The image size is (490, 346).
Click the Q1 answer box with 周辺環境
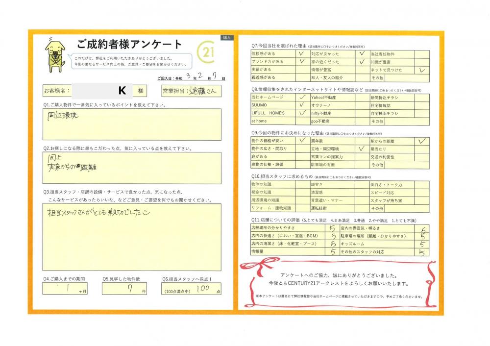click(132, 124)
